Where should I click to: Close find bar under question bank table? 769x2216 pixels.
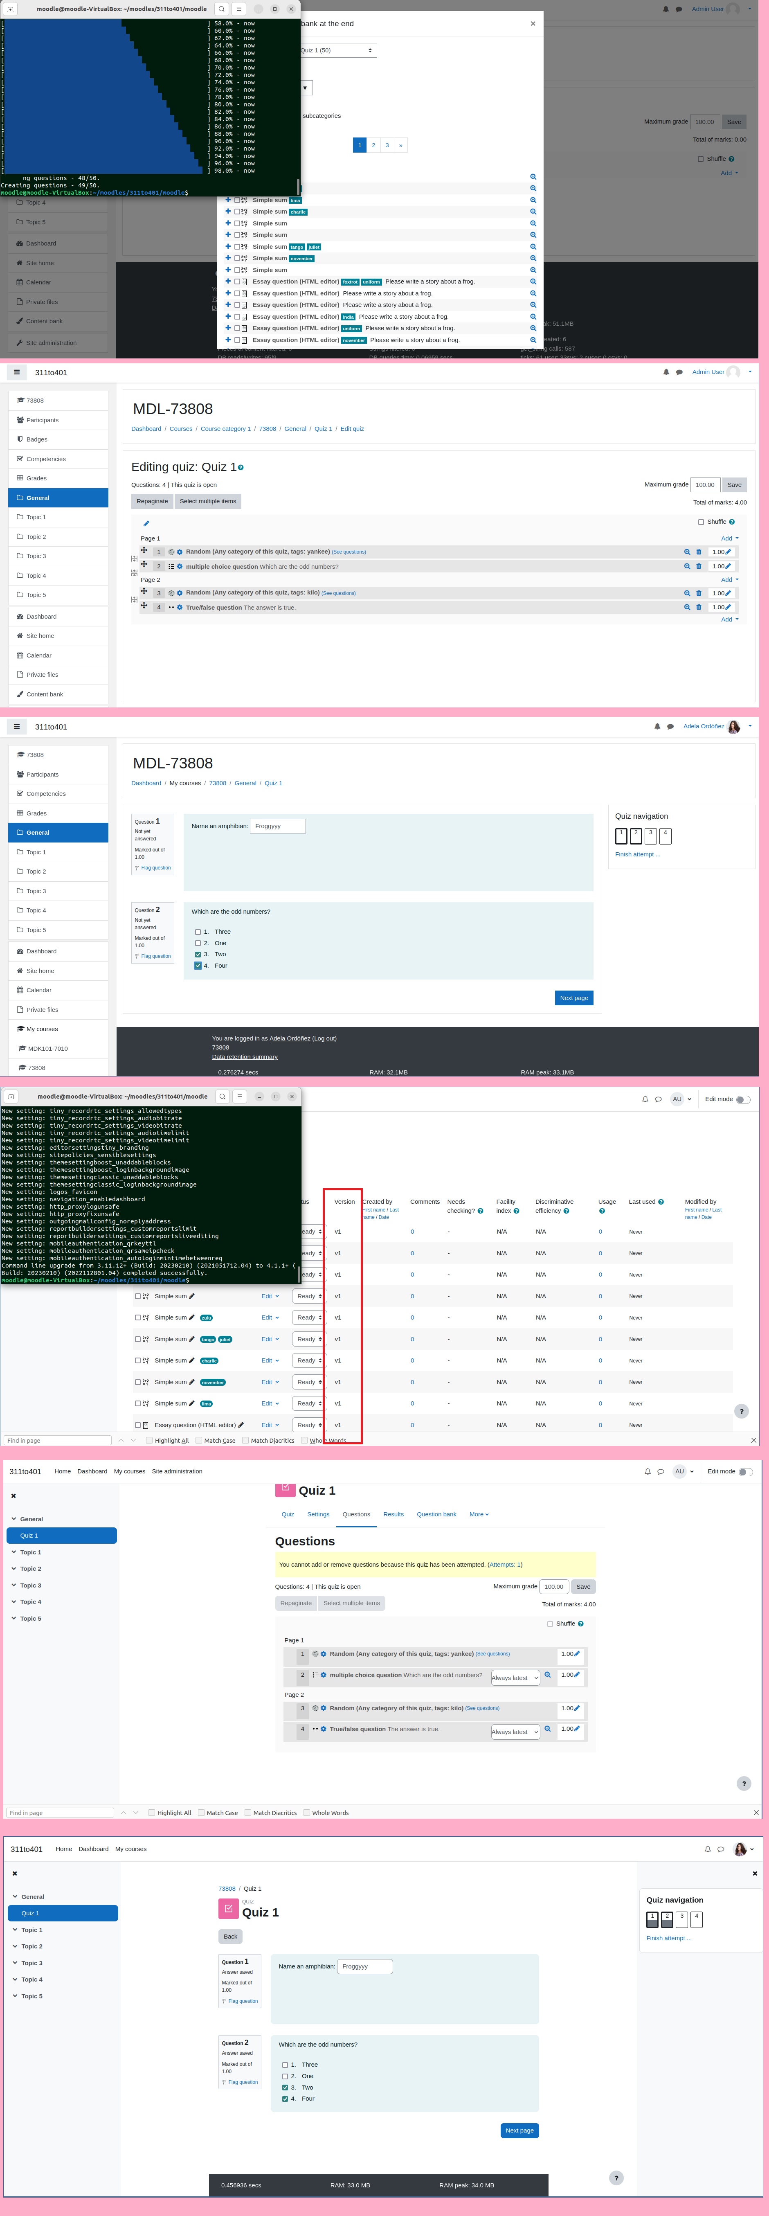coord(753,1440)
